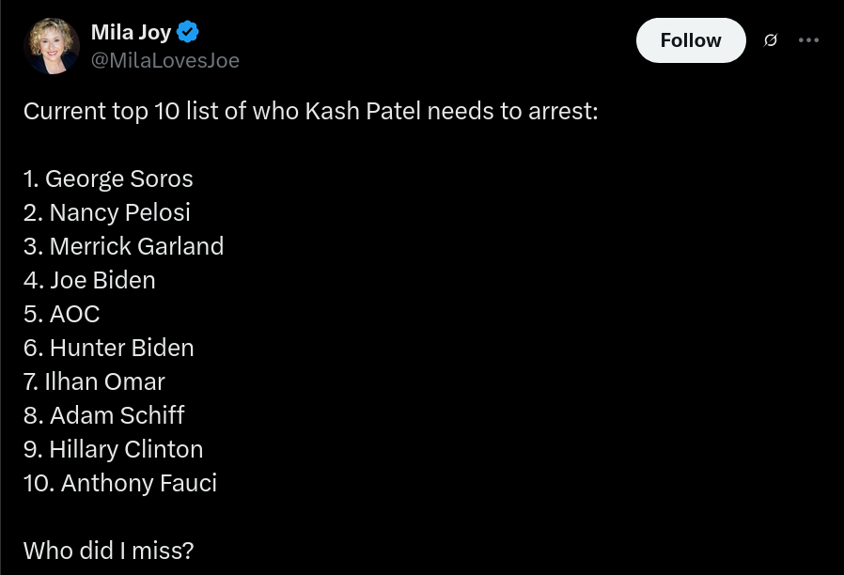Image resolution: width=844 pixels, height=575 pixels.
Task: Click the words Kash Patel in tweet
Action: [363, 112]
